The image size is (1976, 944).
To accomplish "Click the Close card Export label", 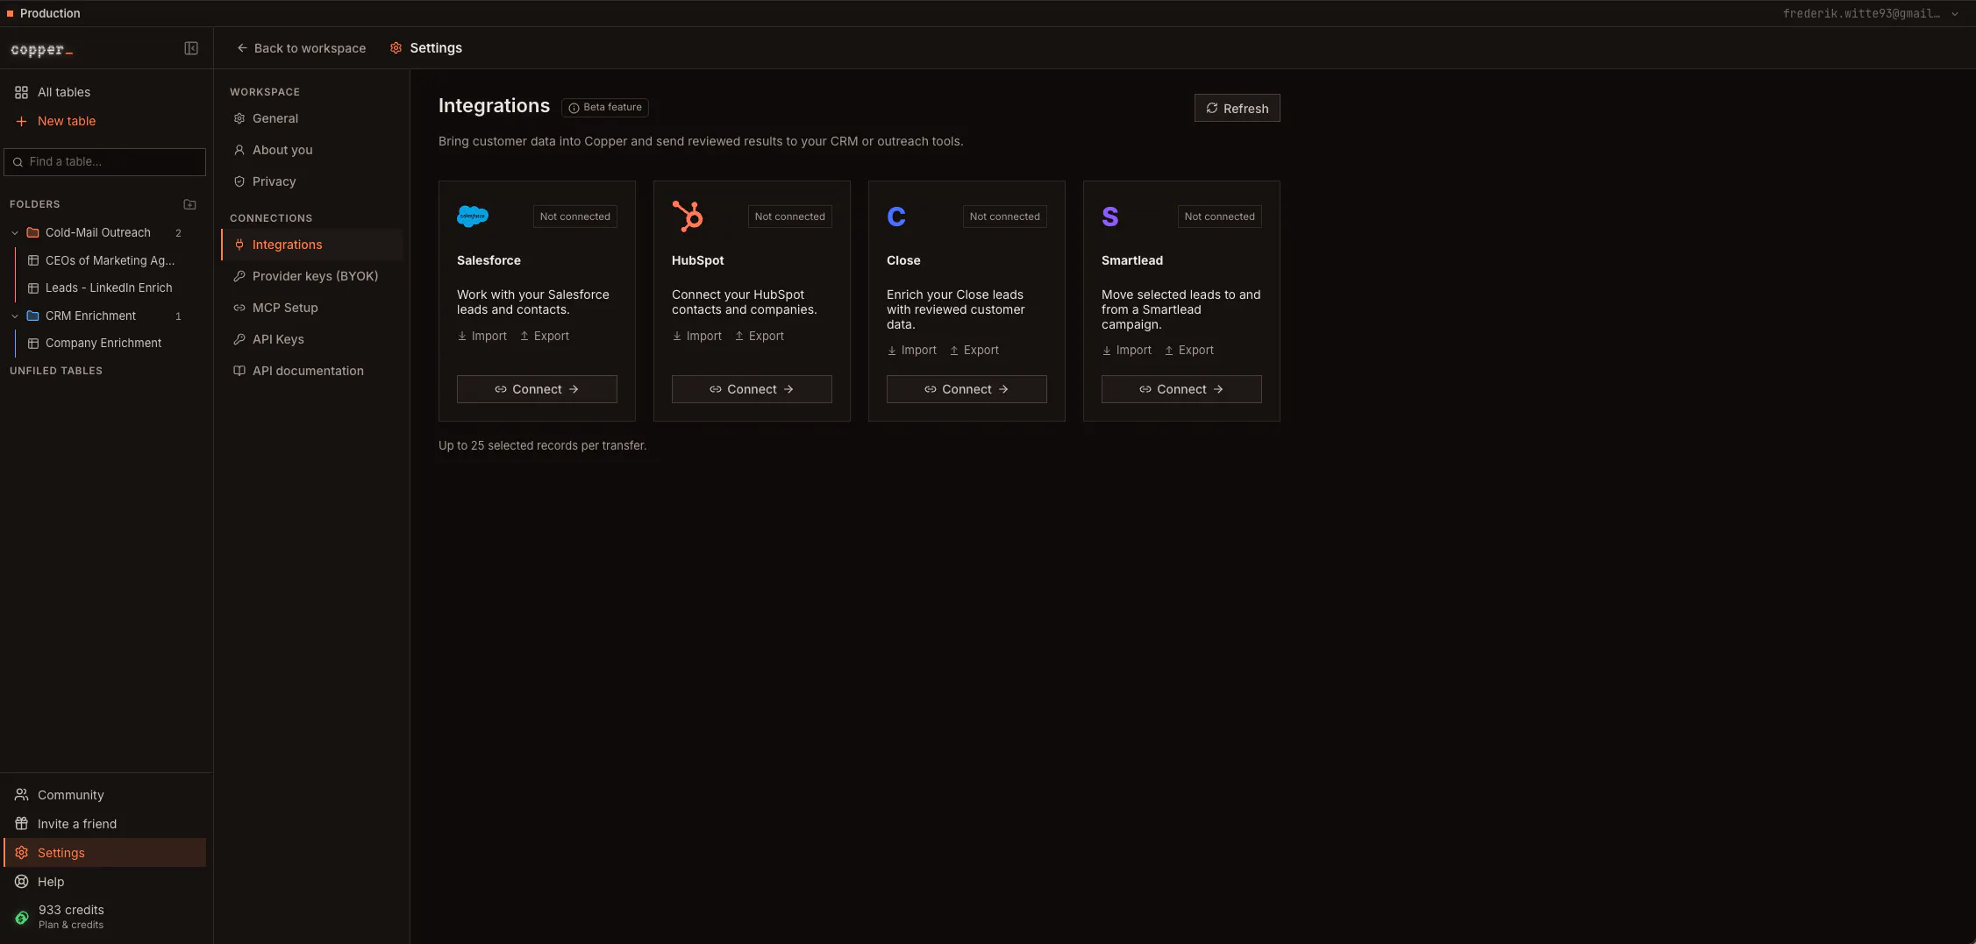I will pyautogui.click(x=974, y=350).
